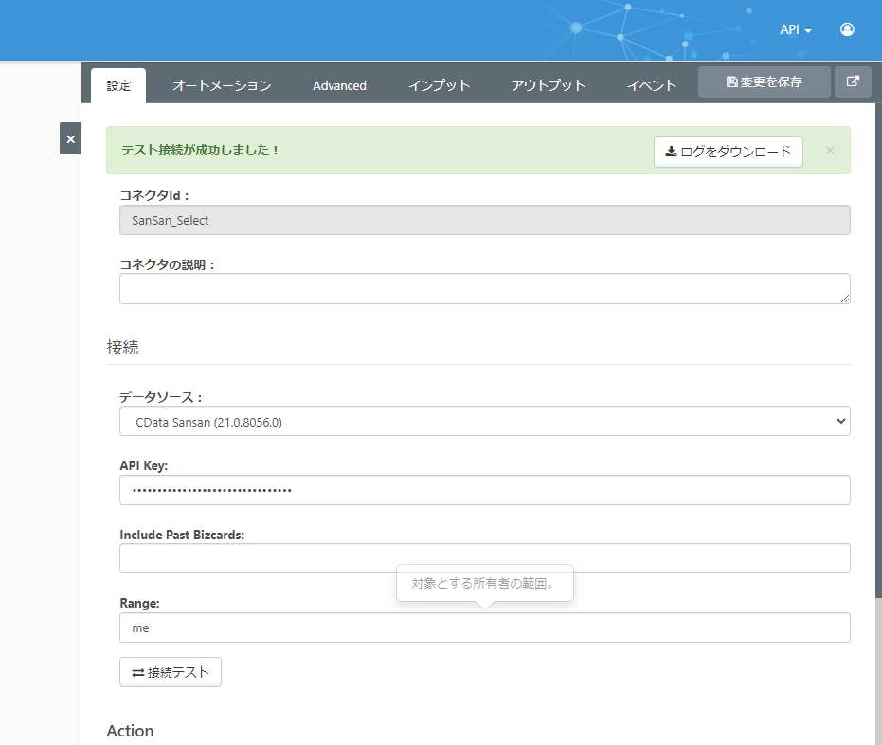
Task: Click the コネクタの説明： label
Action: (168, 265)
